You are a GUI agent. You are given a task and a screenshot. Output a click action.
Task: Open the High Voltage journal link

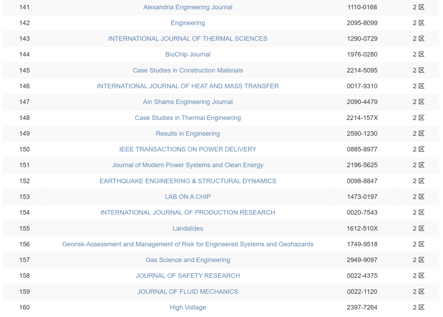(x=187, y=308)
